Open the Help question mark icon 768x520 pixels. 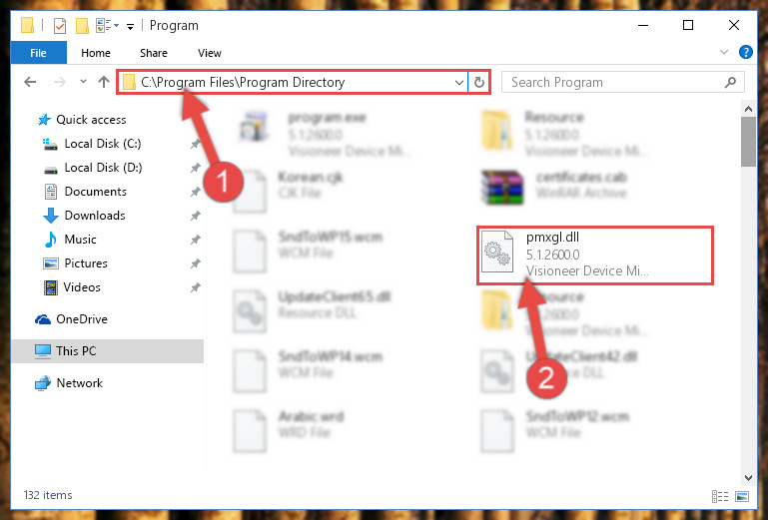pos(745,52)
